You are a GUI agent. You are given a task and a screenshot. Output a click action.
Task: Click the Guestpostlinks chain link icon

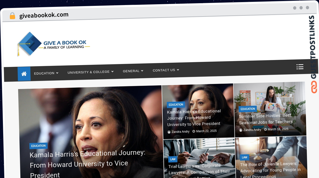click(314, 87)
